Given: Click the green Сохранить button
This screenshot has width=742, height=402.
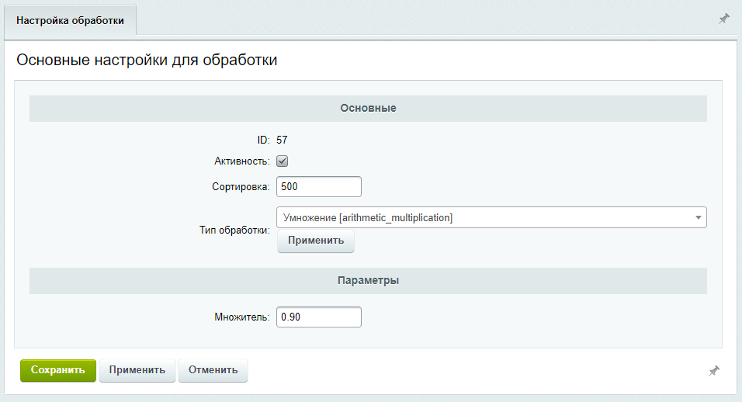Looking at the screenshot, I should point(57,370).
